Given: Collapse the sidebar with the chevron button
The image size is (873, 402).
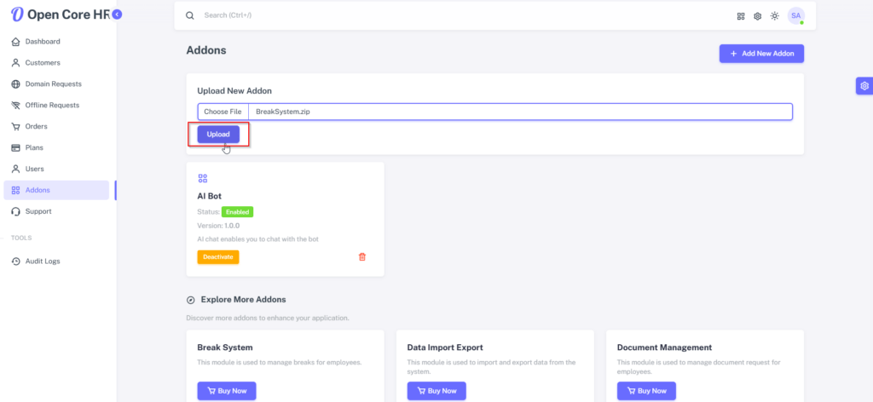Looking at the screenshot, I should pyautogui.click(x=117, y=14).
